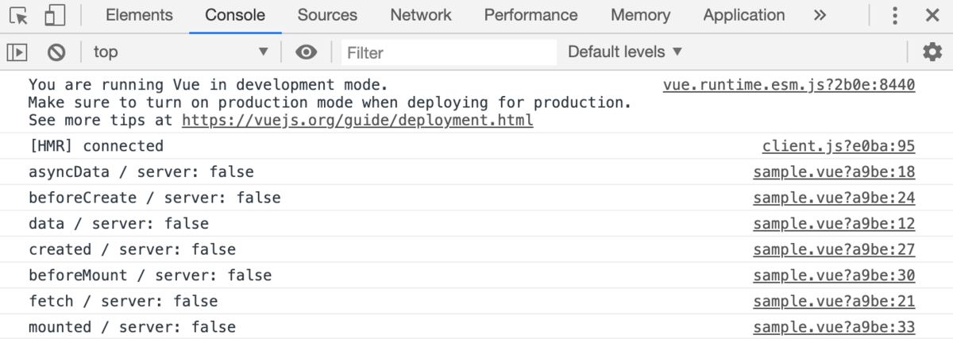Expand the Default levels dropdown
The image size is (953, 339).
(x=625, y=52)
